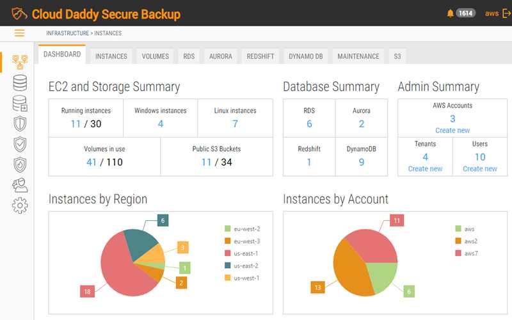Click Linux instances count 7
Viewport: 512px width, 320px height.
[235, 124]
